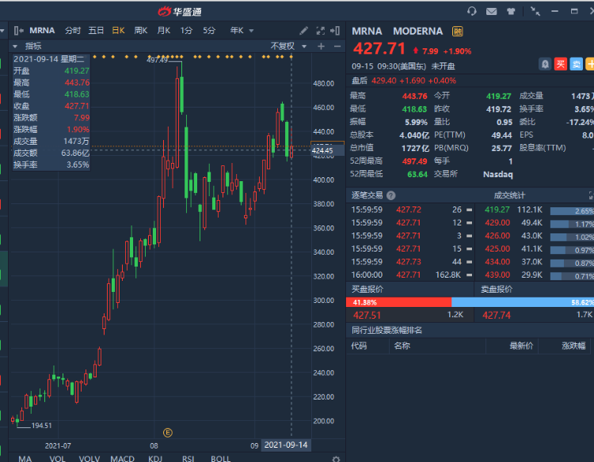Viewport: 594px width, 462px height.
Task: Set price alert bell icon
Action: coord(545,64)
